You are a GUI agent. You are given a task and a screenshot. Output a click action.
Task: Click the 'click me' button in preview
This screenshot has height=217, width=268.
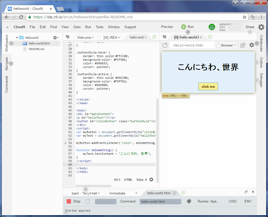pyautogui.click(x=208, y=87)
